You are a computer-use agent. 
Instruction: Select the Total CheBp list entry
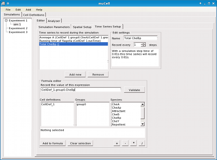click(x=74, y=44)
